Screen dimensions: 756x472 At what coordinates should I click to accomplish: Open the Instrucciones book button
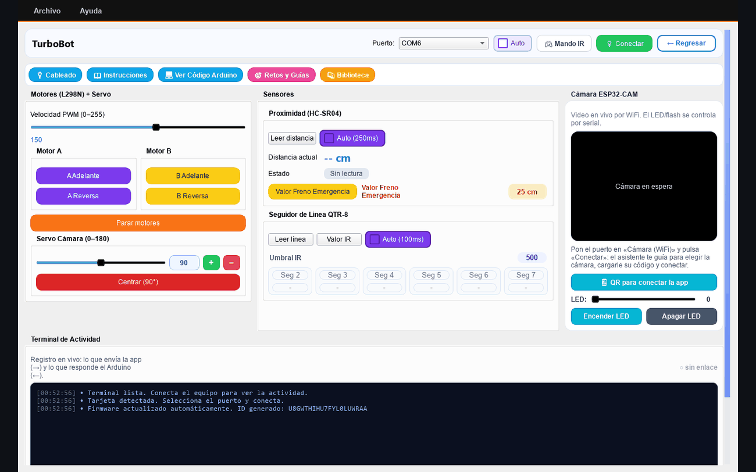click(120, 75)
